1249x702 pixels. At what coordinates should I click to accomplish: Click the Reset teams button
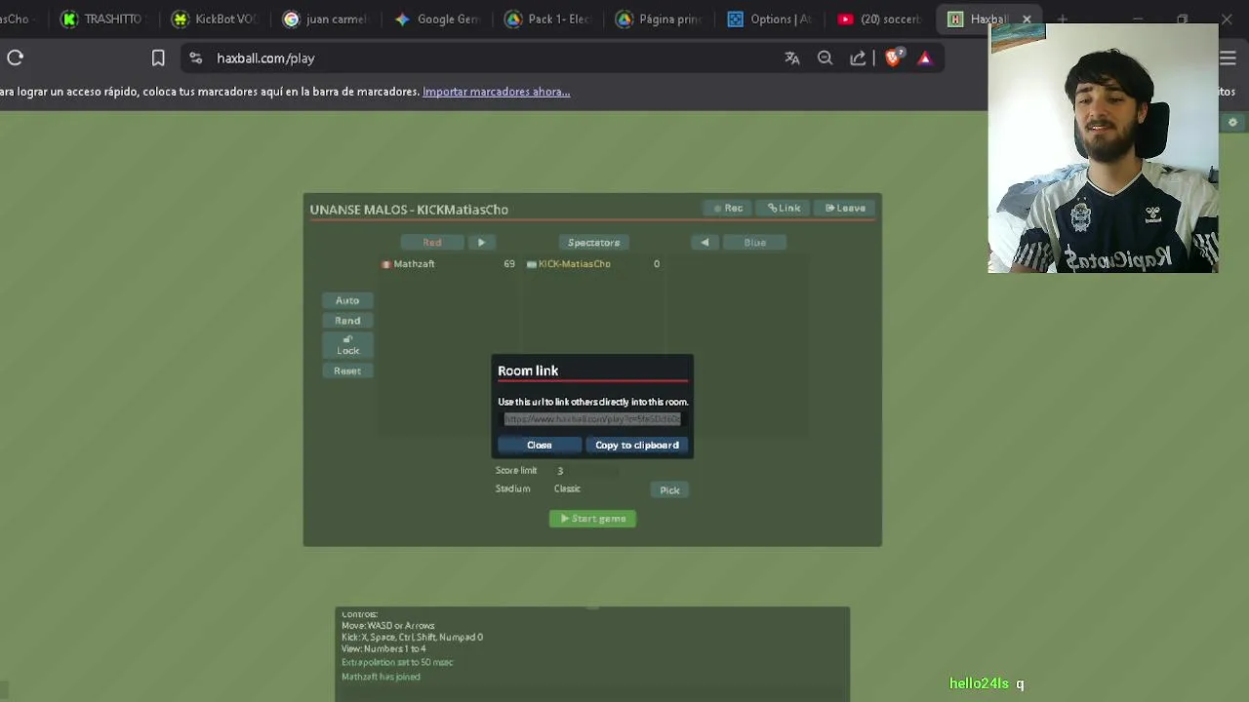[x=347, y=370]
